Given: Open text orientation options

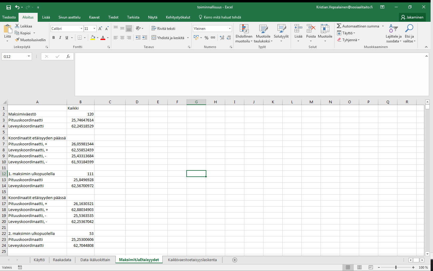Looking at the screenshot, I should click(x=139, y=28).
